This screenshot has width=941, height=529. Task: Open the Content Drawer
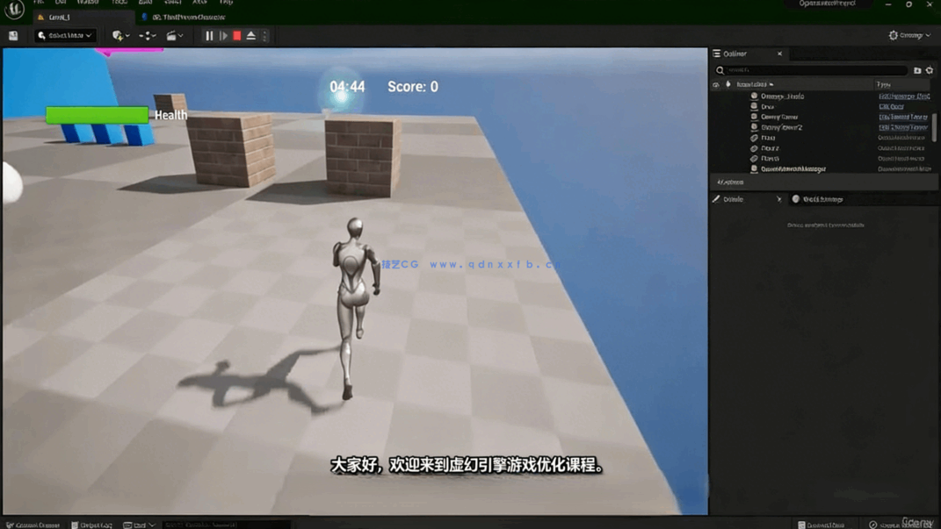pyautogui.click(x=33, y=524)
